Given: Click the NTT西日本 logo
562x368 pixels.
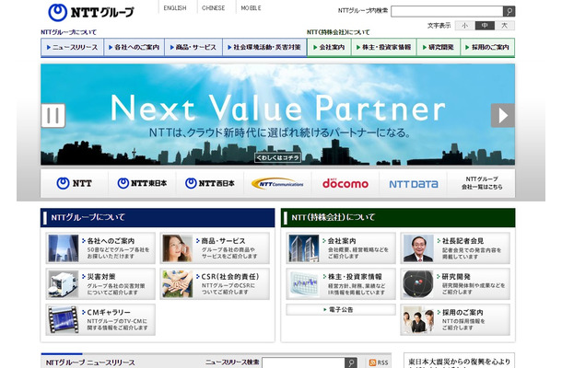Looking at the screenshot, I should 208,183.
